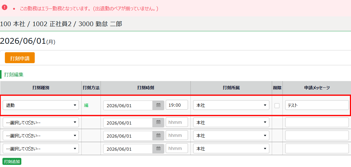Click the エラー勤務 error message text
The image size is (351, 167).
coord(89,9)
